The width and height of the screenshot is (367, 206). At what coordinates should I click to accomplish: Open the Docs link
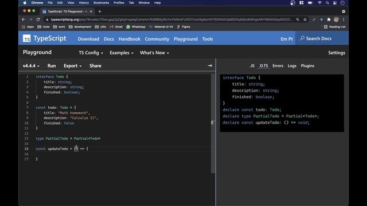pyautogui.click(x=109, y=39)
